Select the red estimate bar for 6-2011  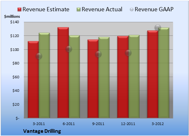[x=63, y=73]
